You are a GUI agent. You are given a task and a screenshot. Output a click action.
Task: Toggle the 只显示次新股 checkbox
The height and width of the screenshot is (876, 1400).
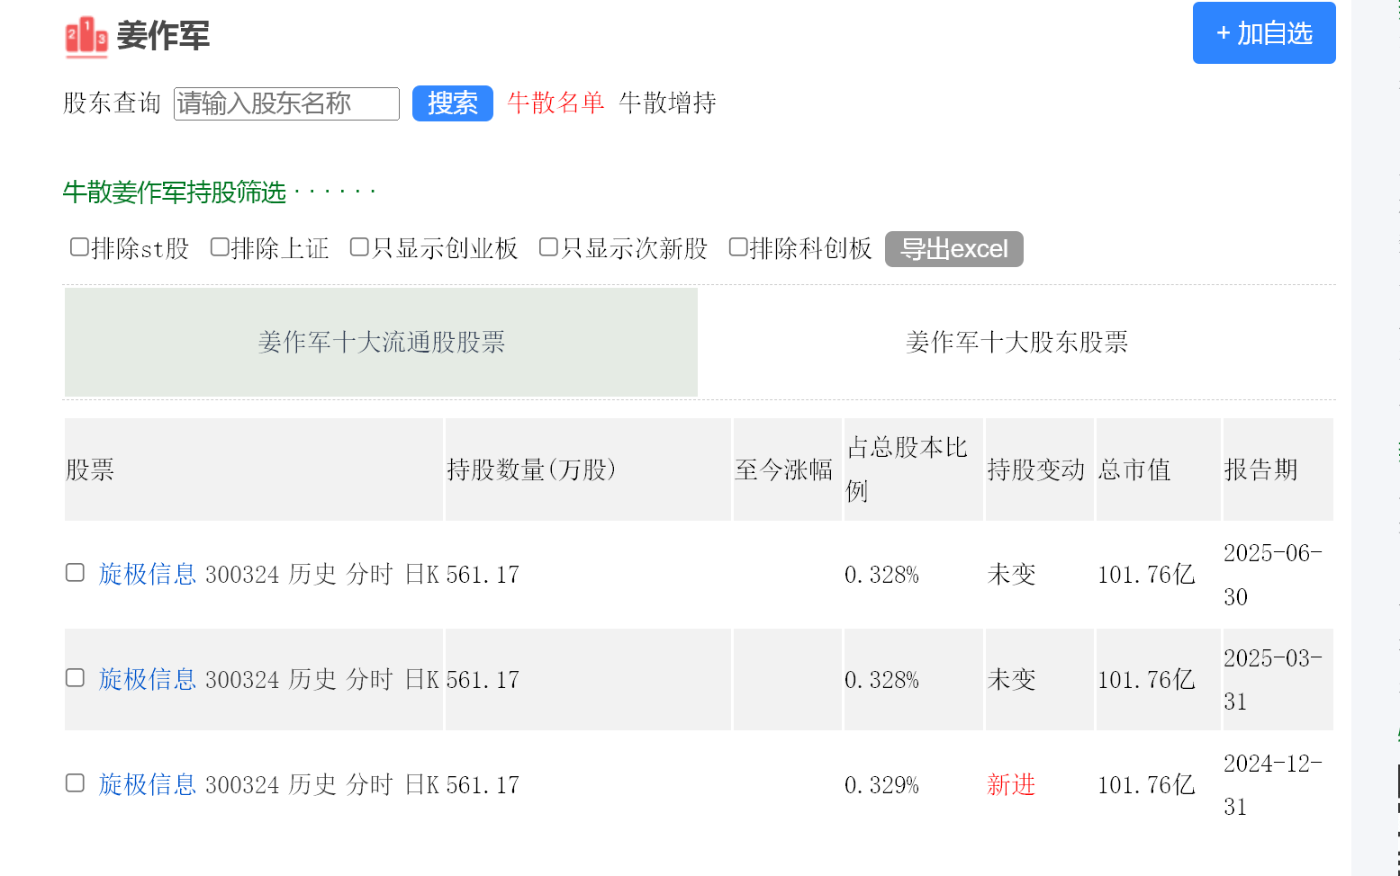click(x=548, y=247)
